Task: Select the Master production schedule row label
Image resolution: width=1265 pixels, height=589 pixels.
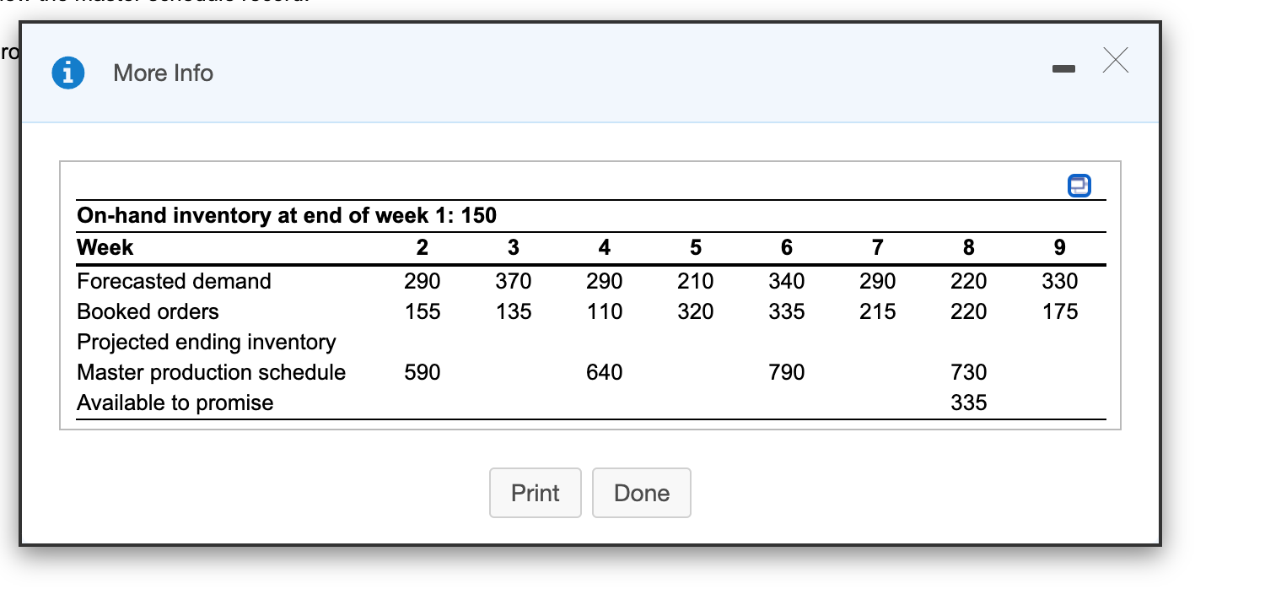Action: coord(211,372)
